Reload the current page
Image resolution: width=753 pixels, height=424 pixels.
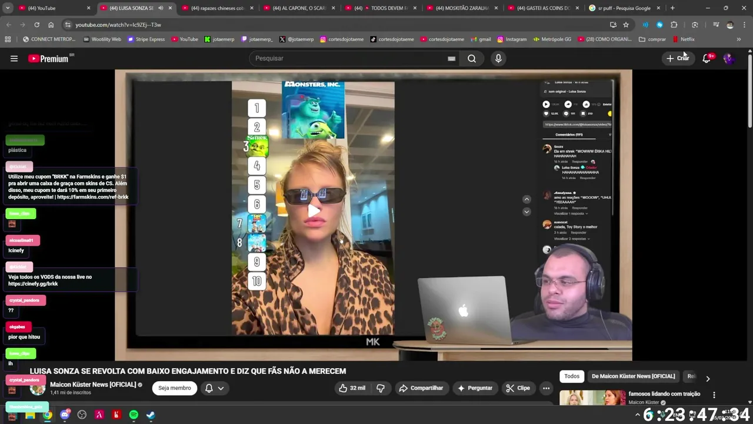(36, 25)
